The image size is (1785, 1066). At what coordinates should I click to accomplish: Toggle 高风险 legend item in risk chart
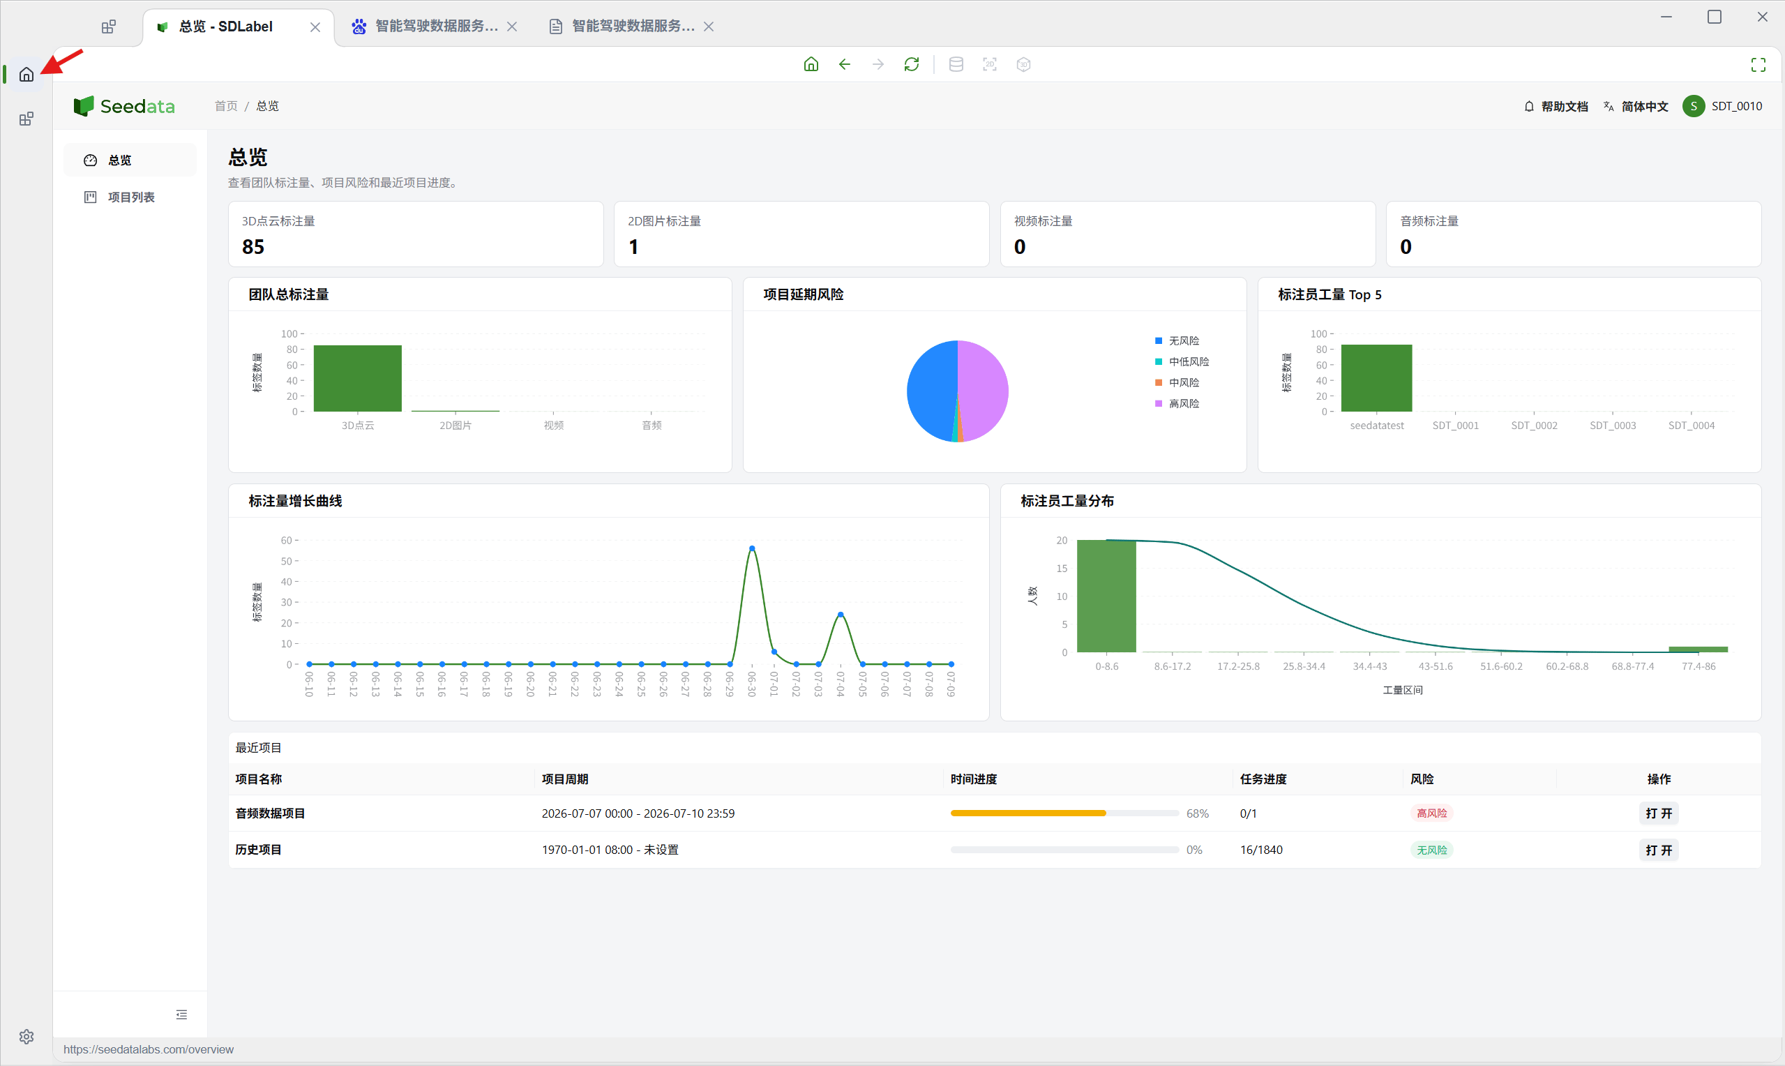click(x=1177, y=403)
